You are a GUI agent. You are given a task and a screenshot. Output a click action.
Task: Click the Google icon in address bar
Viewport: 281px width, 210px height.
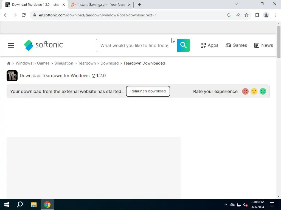tap(229, 15)
